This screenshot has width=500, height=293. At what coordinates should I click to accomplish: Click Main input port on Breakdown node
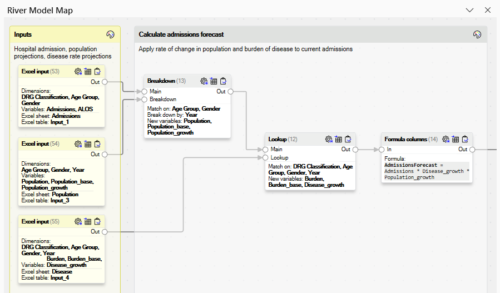click(145, 92)
